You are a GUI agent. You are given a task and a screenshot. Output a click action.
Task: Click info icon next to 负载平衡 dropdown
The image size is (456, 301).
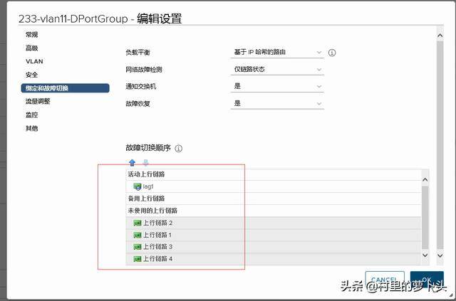tap(332, 53)
